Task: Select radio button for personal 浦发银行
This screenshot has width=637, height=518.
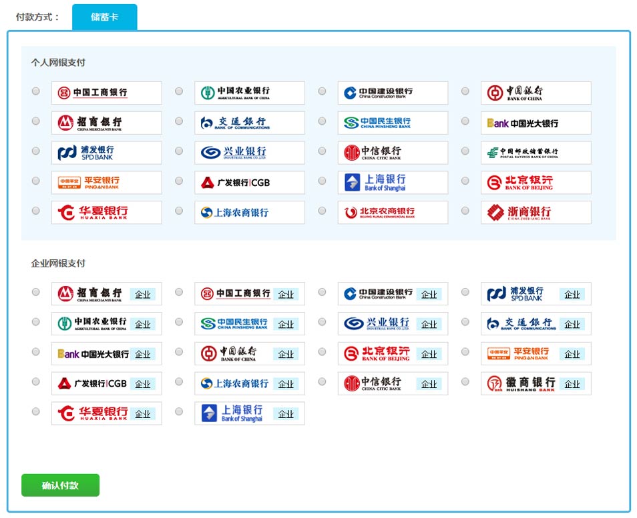Action: (x=36, y=151)
